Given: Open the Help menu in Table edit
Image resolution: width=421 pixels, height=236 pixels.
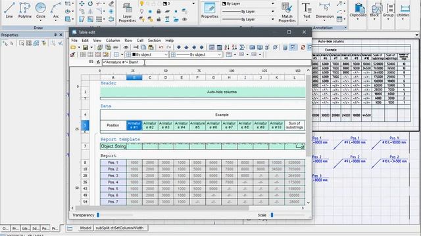Looking at the screenshot, I should tap(169, 41).
